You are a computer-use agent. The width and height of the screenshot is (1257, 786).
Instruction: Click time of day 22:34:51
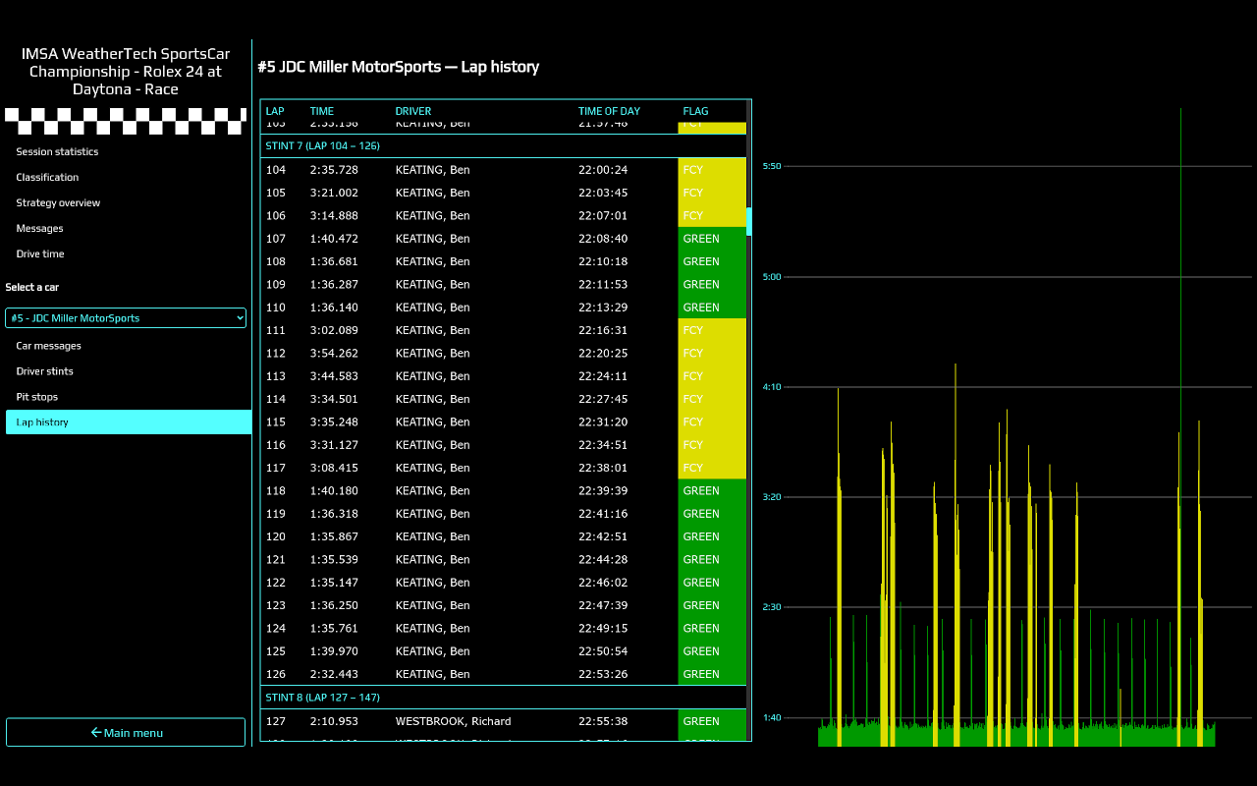coord(603,445)
